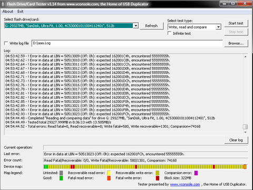The width and height of the screenshot is (253, 190).
Task: Expand the test type dropdown arrow
Action: point(218,27)
